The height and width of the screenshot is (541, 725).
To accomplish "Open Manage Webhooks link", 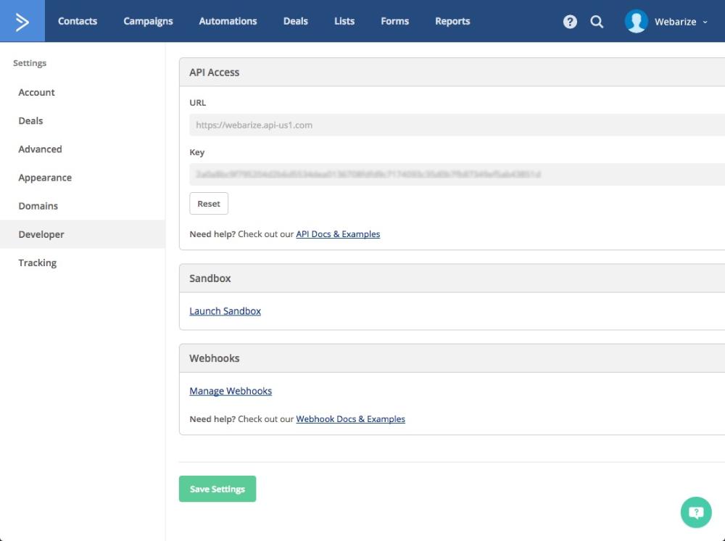I will tap(231, 391).
